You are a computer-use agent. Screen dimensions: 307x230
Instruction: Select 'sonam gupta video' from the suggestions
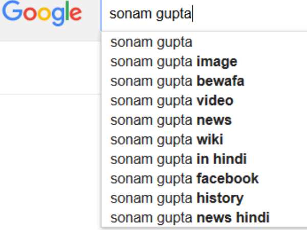tap(171, 101)
